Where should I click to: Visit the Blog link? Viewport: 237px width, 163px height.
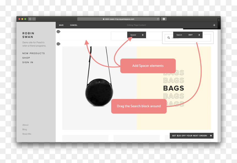coord(25,129)
